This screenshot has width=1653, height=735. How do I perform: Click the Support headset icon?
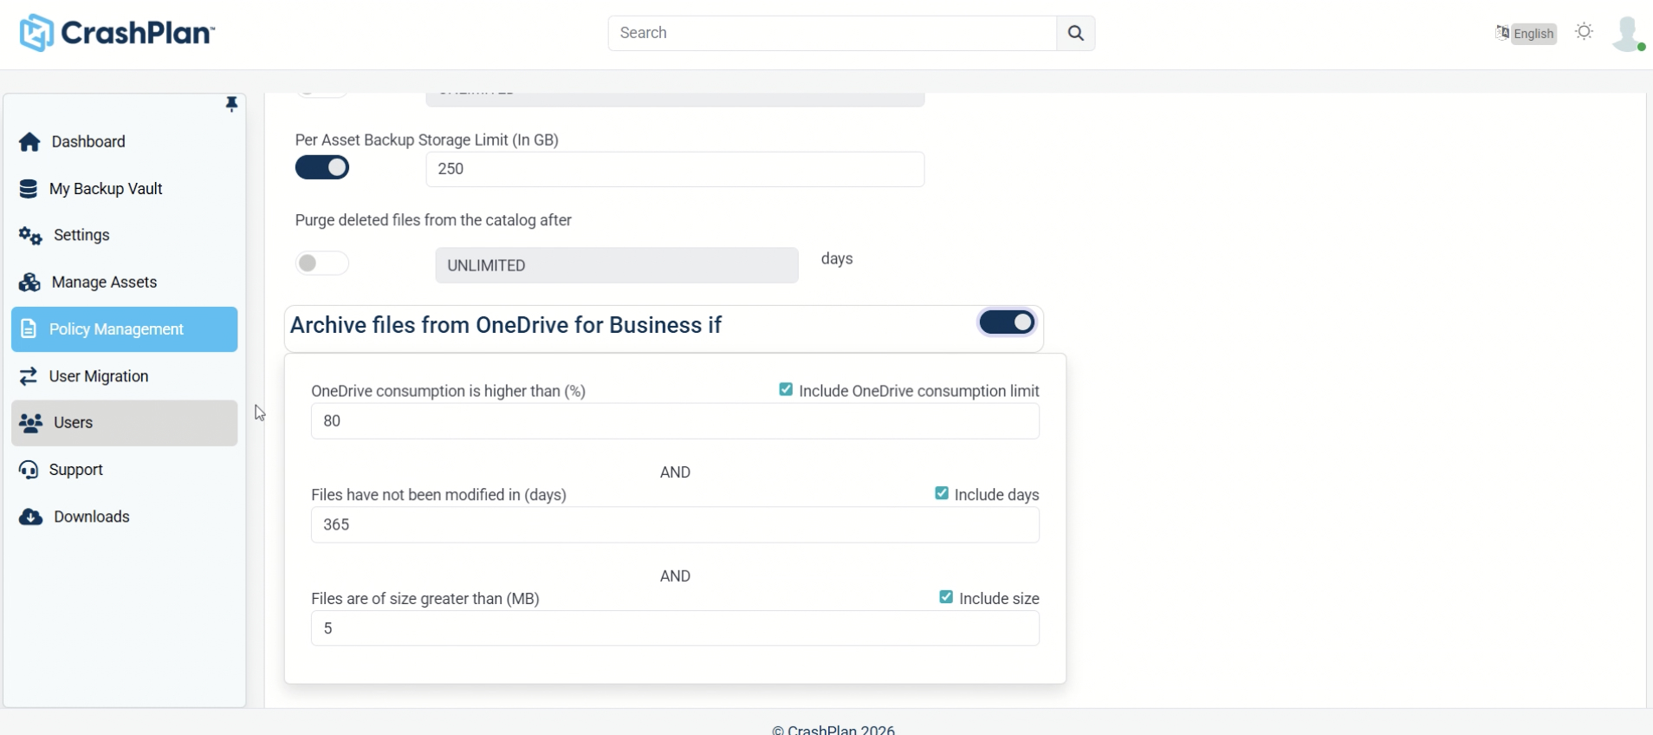pyautogui.click(x=29, y=470)
